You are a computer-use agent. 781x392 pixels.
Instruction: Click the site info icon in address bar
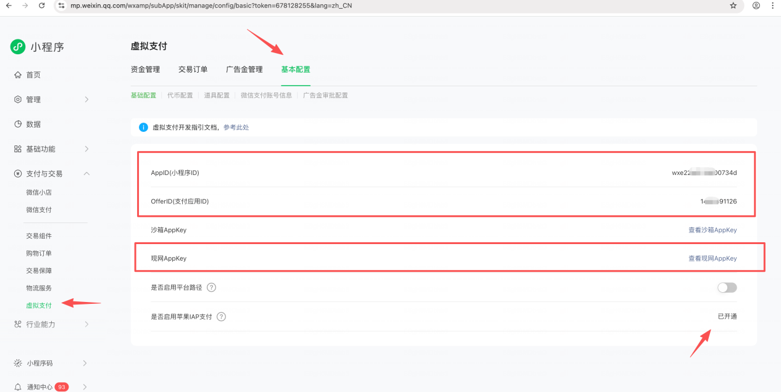(61, 6)
